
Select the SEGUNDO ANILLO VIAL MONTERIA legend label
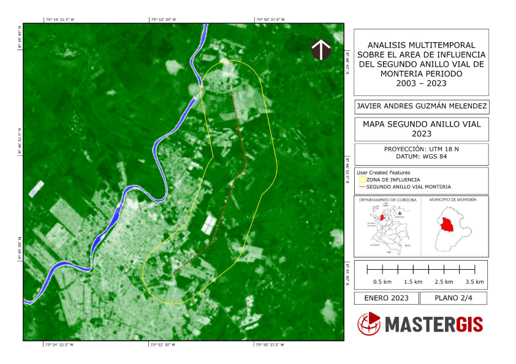tap(408, 187)
